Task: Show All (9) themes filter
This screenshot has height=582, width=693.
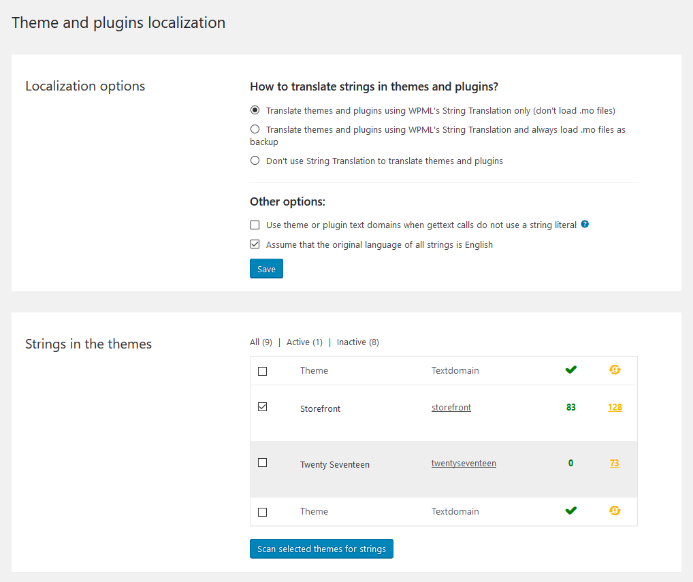Action: click(x=261, y=342)
